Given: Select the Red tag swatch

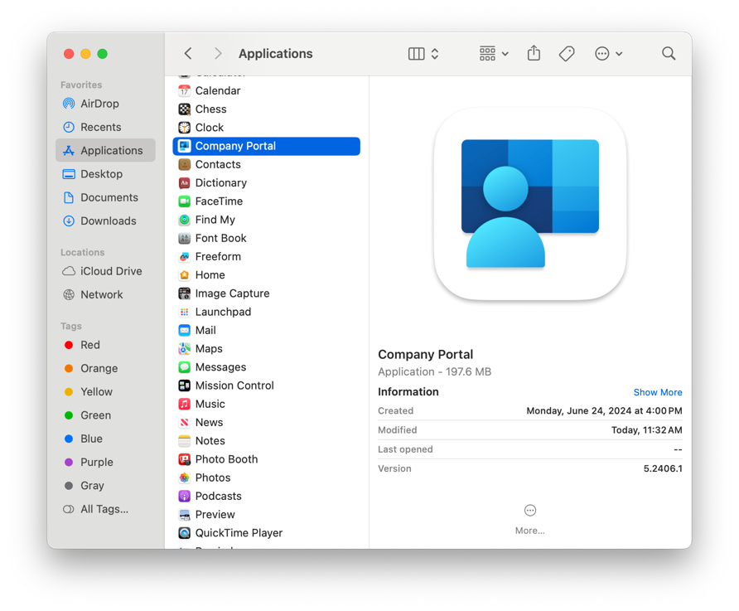Looking at the screenshot, I should tap(70, 345).
